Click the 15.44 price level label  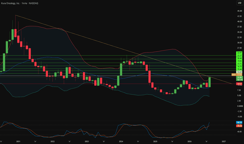tap(240, 69)
